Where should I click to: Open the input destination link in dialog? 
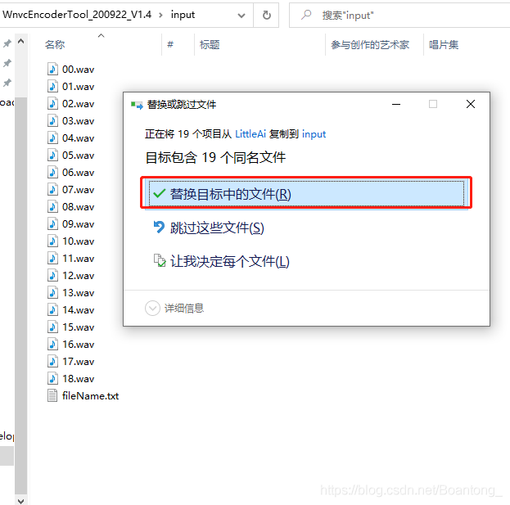(x=314, y=134)
